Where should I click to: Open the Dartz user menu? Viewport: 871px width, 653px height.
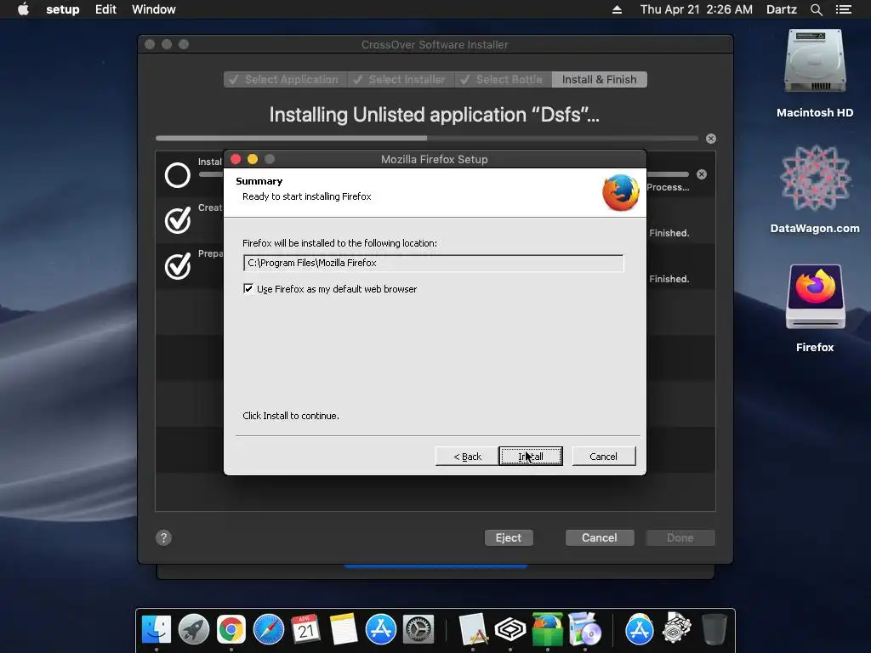pos(782,9)
